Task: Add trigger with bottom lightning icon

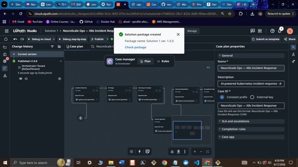Action: (139, 152)
